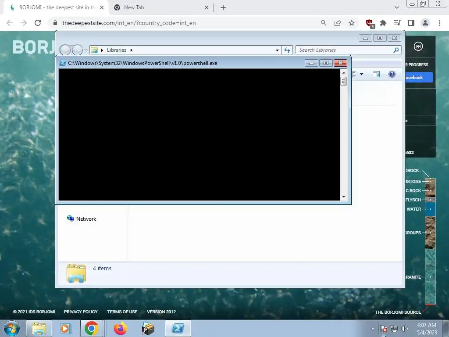Open the change view dropdown arrow
449x337 pixels.
point(361,74)
